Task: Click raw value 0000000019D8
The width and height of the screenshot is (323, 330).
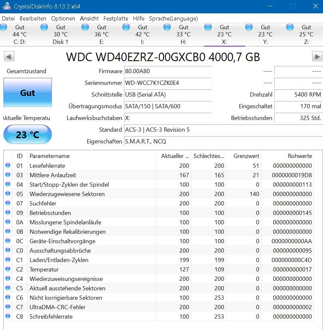Action: (292, 175)
